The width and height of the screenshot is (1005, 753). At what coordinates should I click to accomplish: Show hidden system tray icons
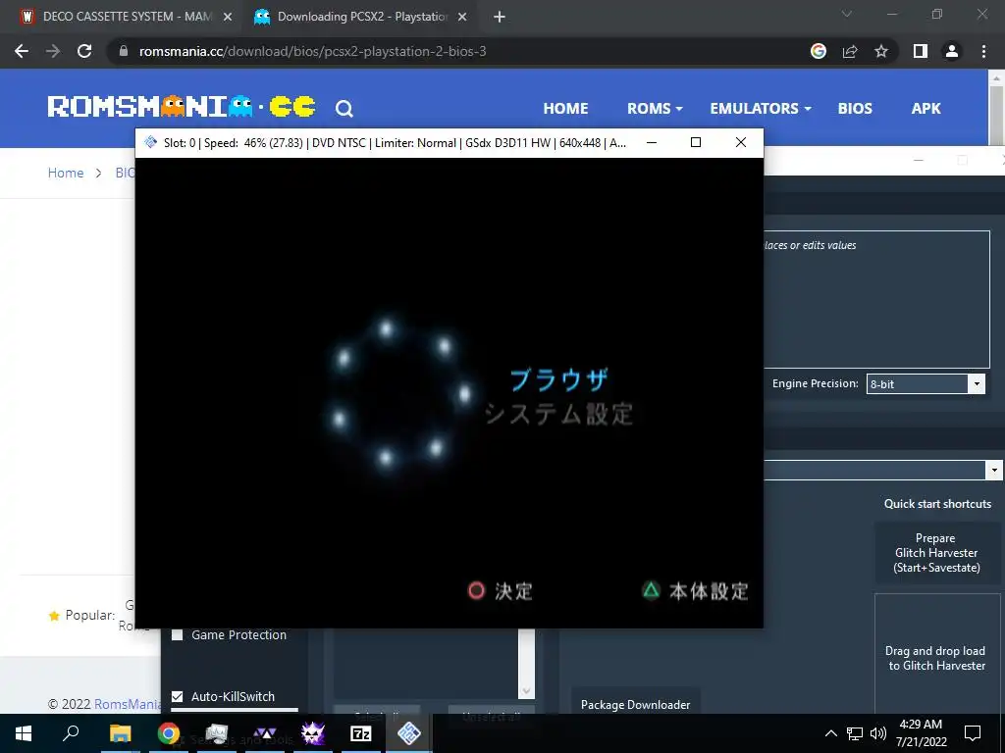pyautogui.click(x=830, y=733)
